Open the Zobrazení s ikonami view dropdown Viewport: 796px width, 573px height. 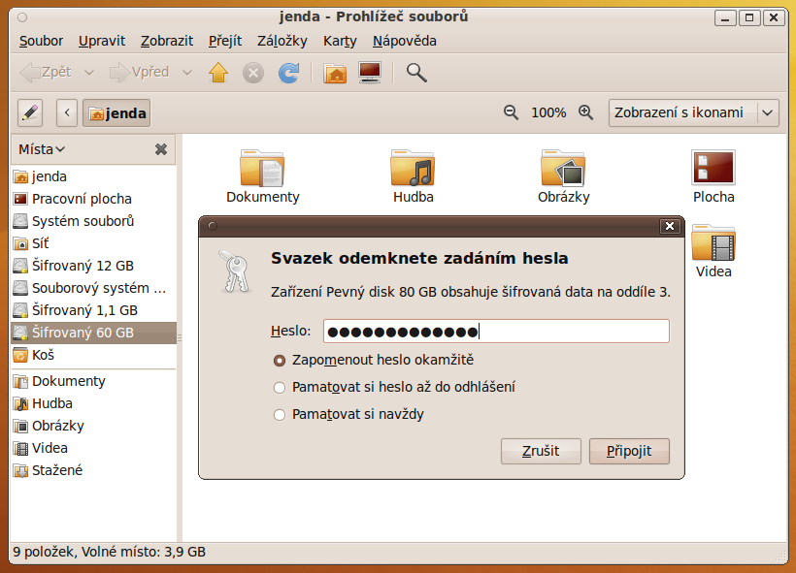pyautogui.click(x=693, y=112)
